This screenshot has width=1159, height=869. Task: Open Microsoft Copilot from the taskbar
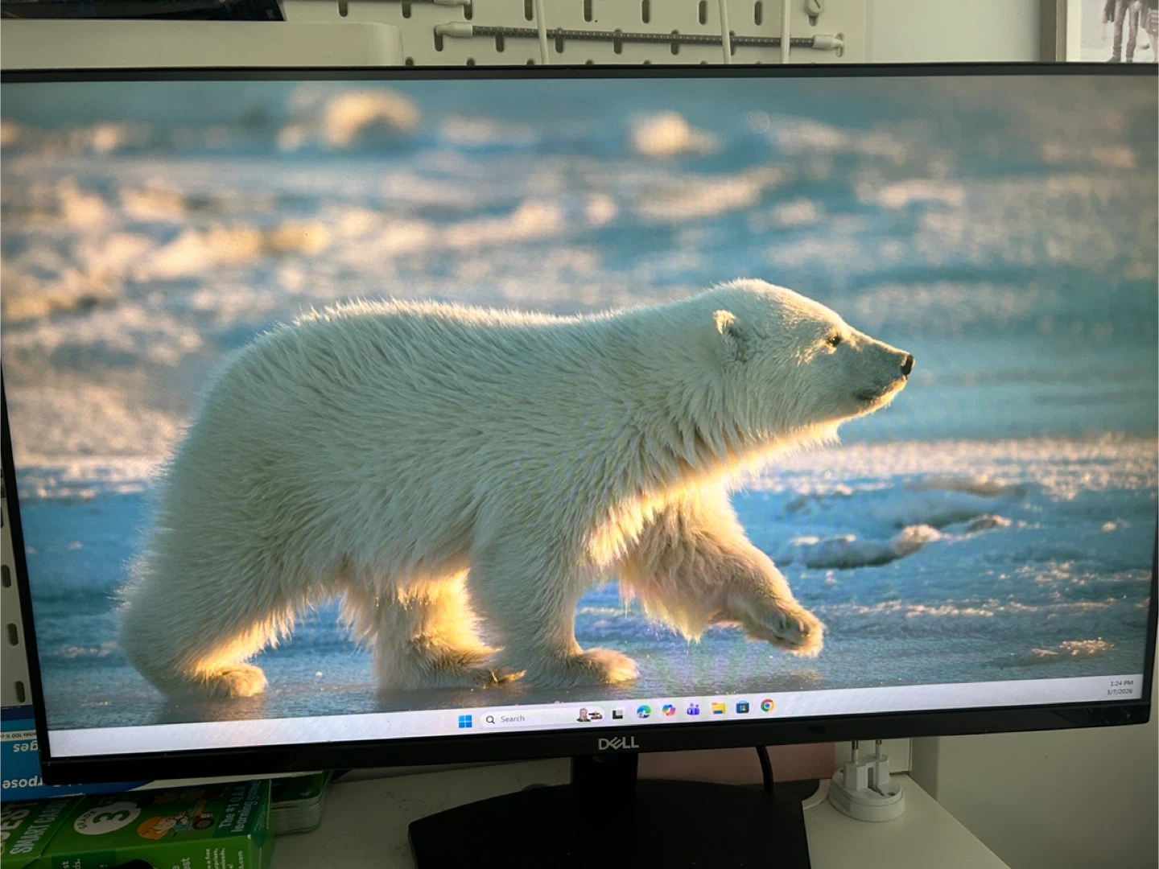click(668, 710)
